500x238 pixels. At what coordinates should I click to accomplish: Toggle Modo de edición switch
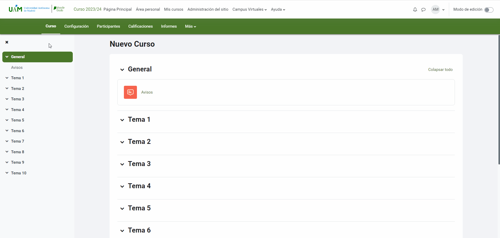tap(489, 10)
